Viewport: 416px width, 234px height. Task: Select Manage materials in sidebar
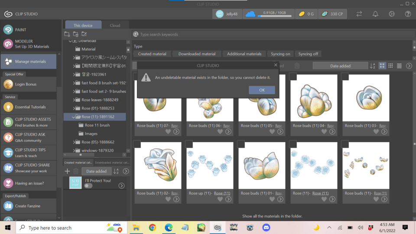pos(29,61)
